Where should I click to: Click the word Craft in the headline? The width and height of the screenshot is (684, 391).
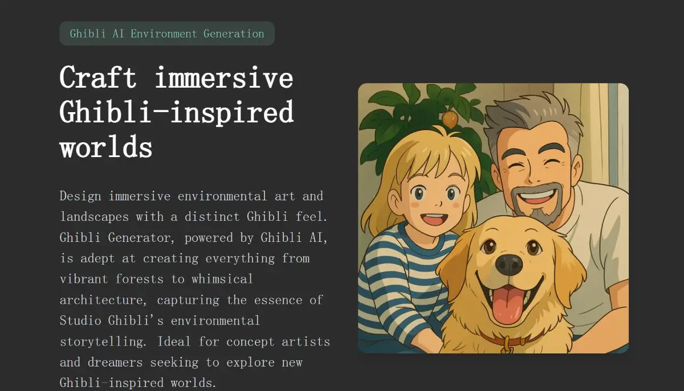tap(98, 78)
